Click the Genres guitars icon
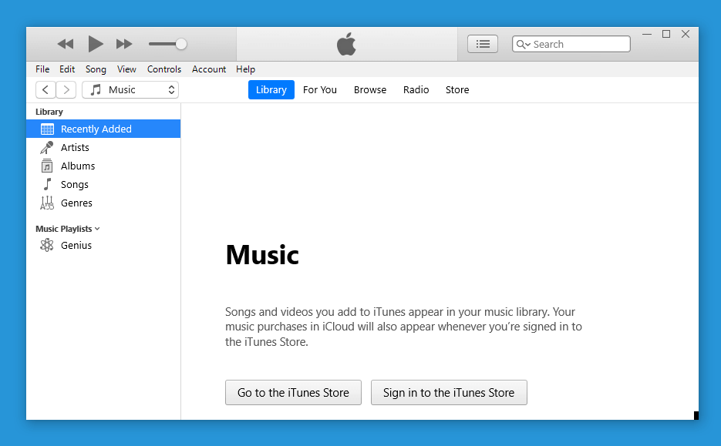This screenshot has height=446, width=721. tap(47, 203)
